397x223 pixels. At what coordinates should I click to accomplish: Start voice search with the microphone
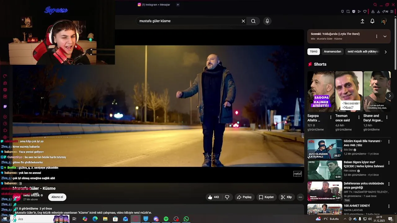(x=267, y=21)
